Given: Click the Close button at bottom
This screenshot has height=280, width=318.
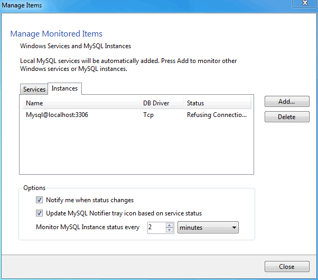Looking at the screenshot, I should click(287, 267).
